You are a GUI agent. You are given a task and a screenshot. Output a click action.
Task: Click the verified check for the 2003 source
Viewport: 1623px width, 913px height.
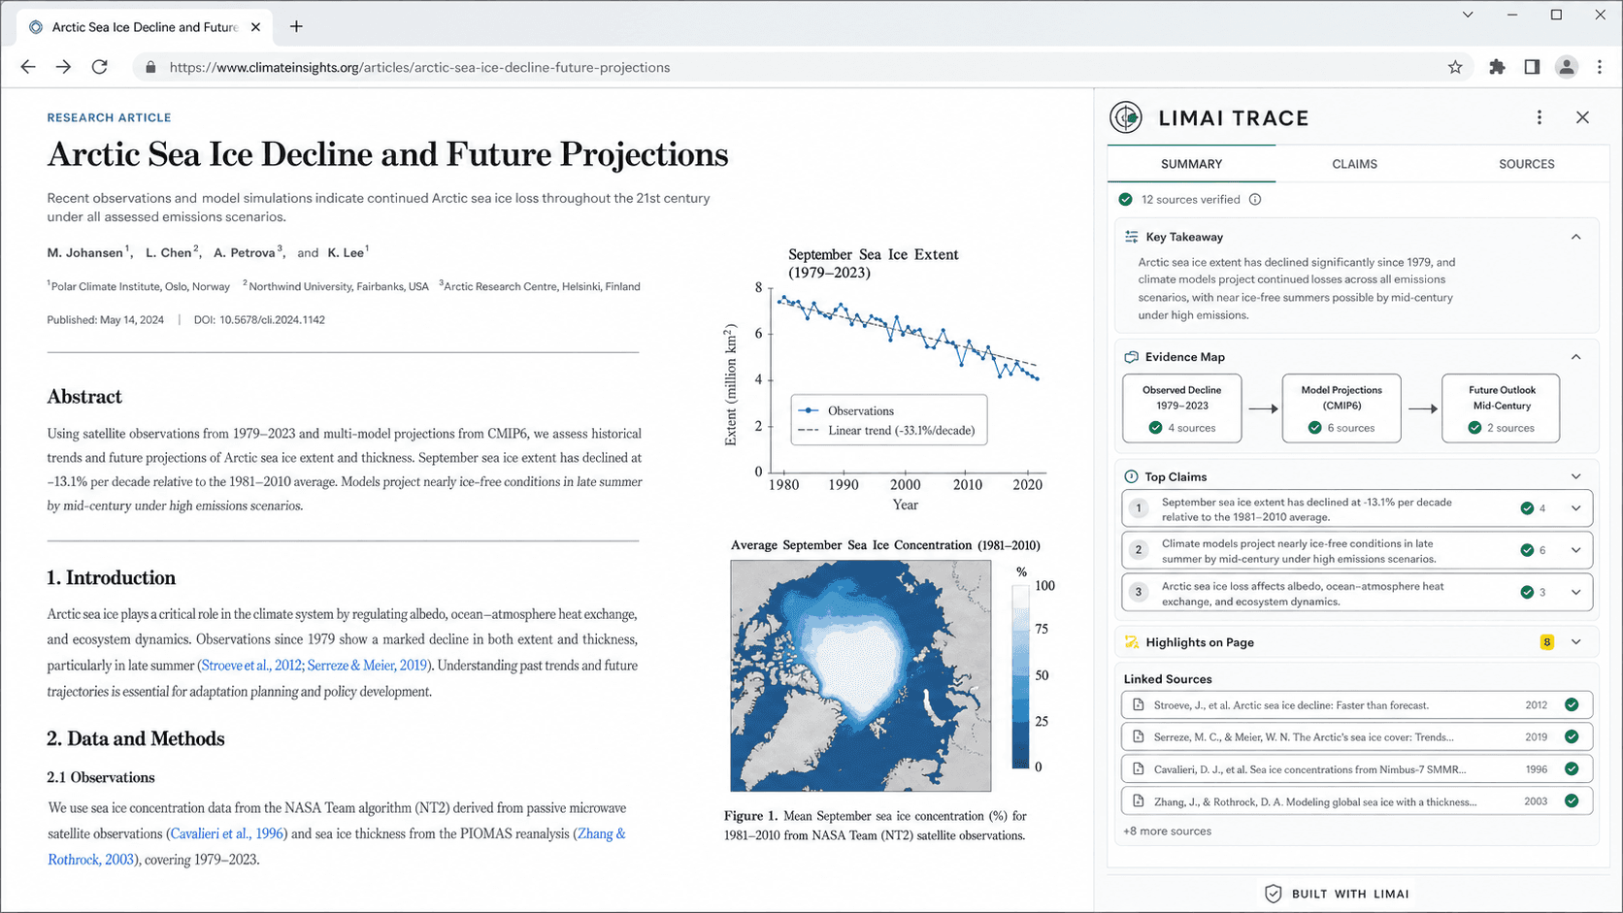(1572, 801)
